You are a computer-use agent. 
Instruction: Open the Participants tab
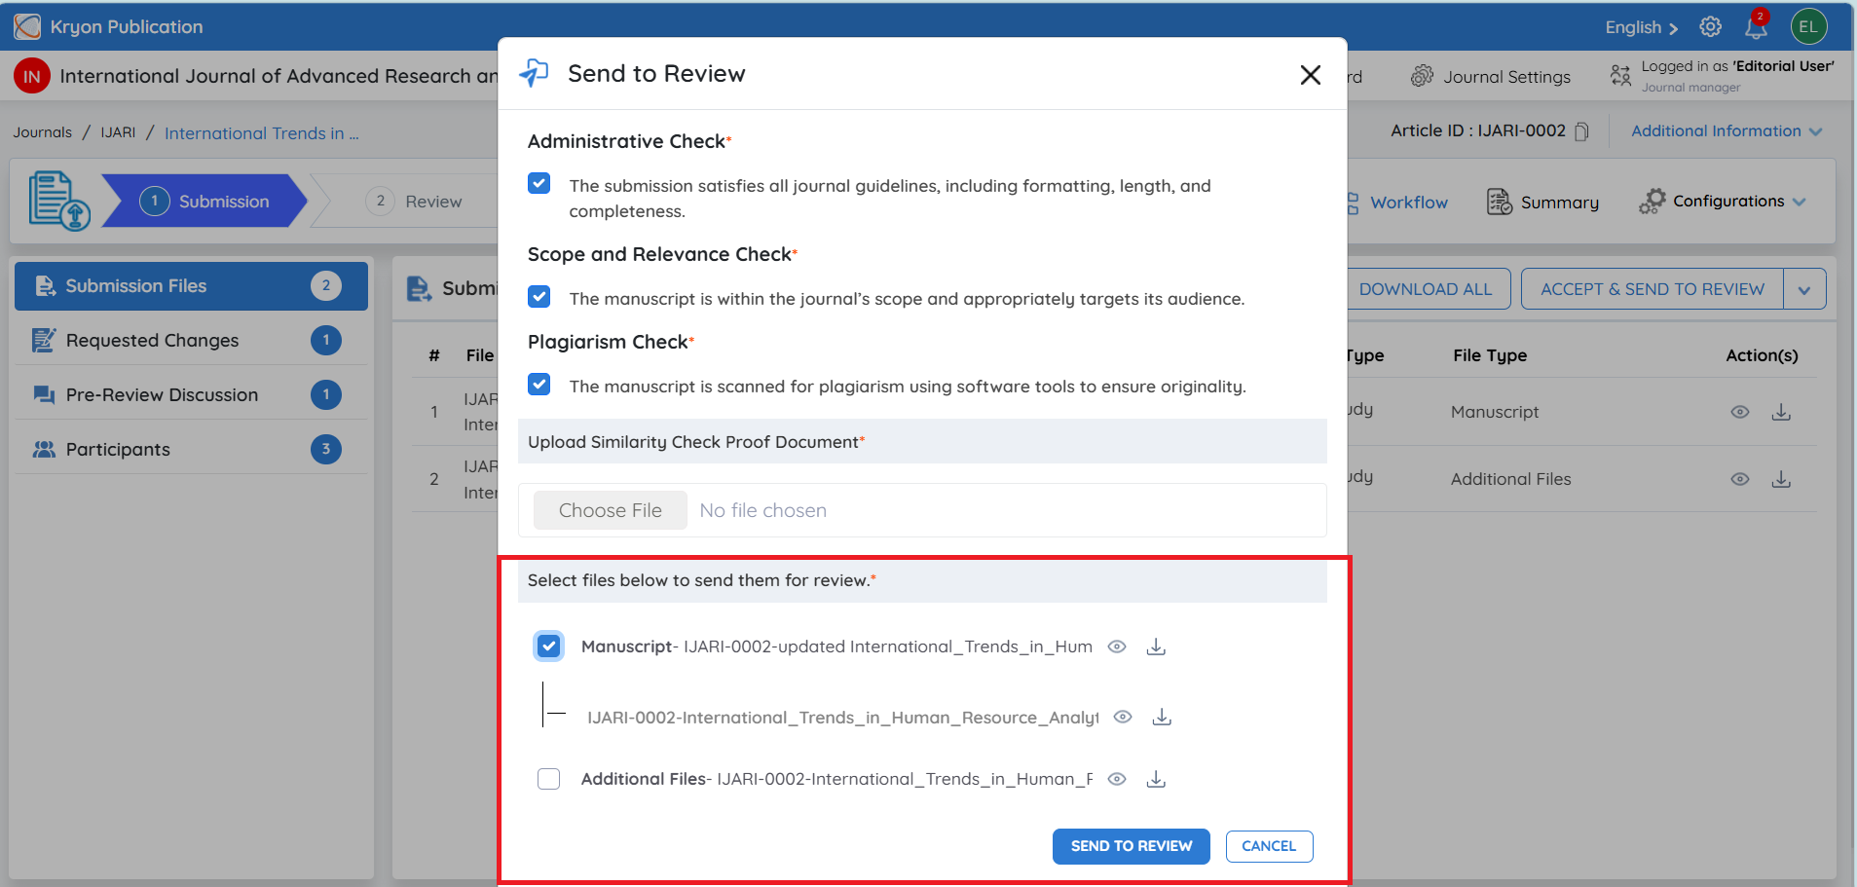[x=191, y=450]
